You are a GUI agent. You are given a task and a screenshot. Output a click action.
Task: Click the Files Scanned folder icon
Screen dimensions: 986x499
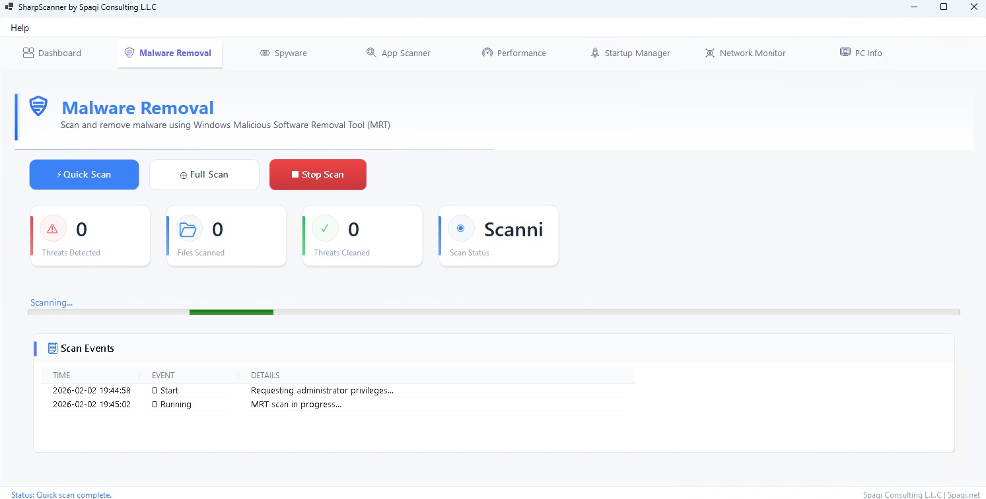(189, 228)
